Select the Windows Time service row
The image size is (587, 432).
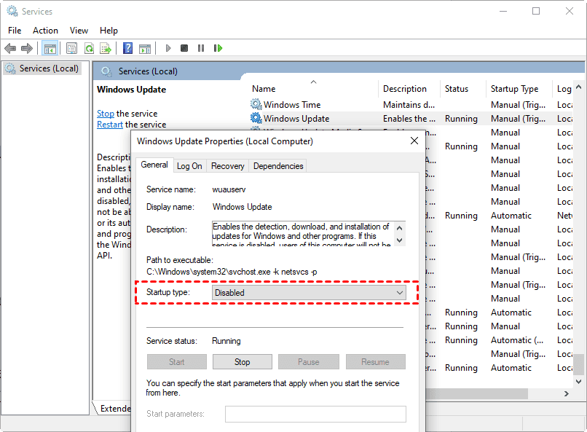pos(410,104)
